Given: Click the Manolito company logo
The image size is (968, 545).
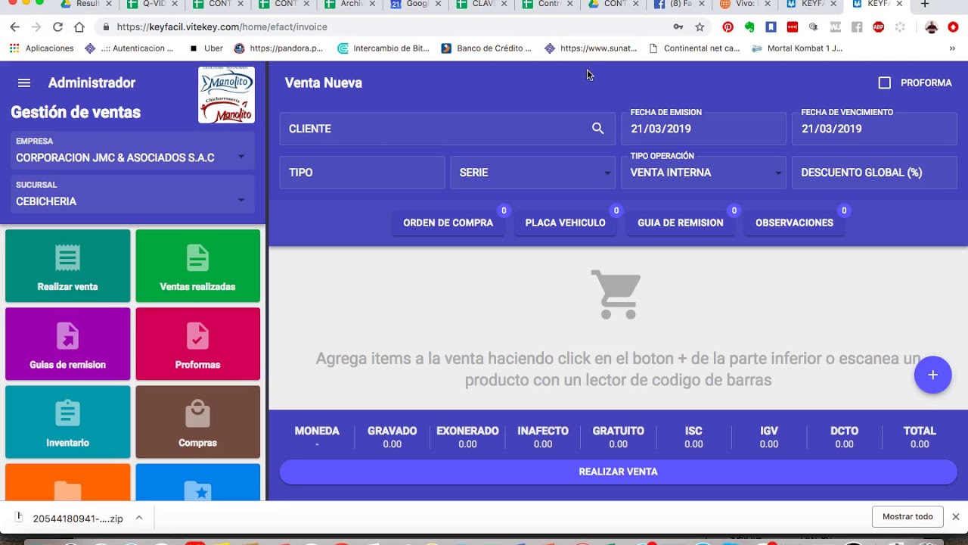Looking at the screenshot, I should (226, 95).
